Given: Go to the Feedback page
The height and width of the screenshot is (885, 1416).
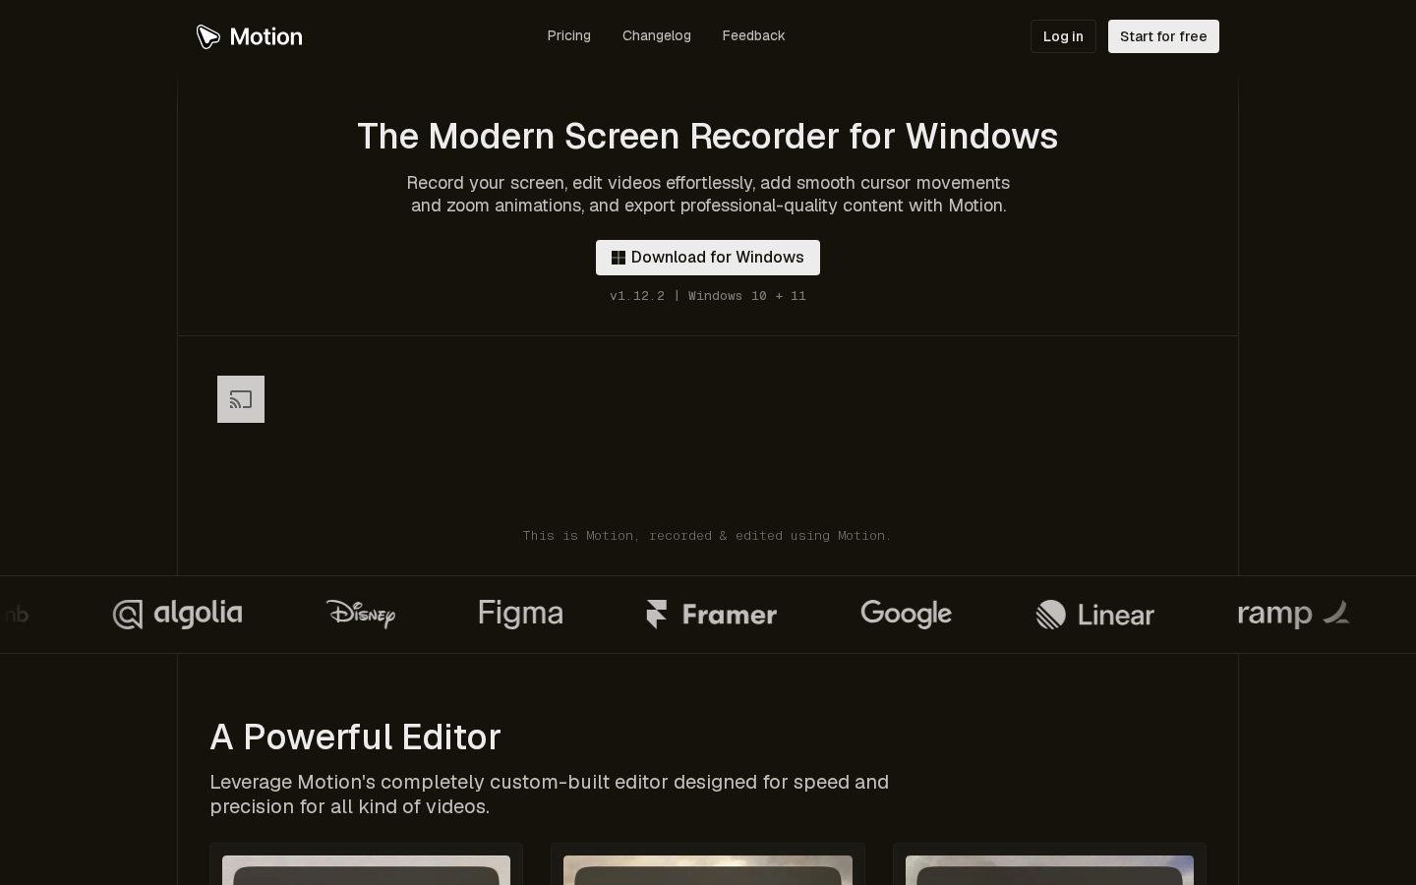Looking at the screenshot, I should (753, 35).
